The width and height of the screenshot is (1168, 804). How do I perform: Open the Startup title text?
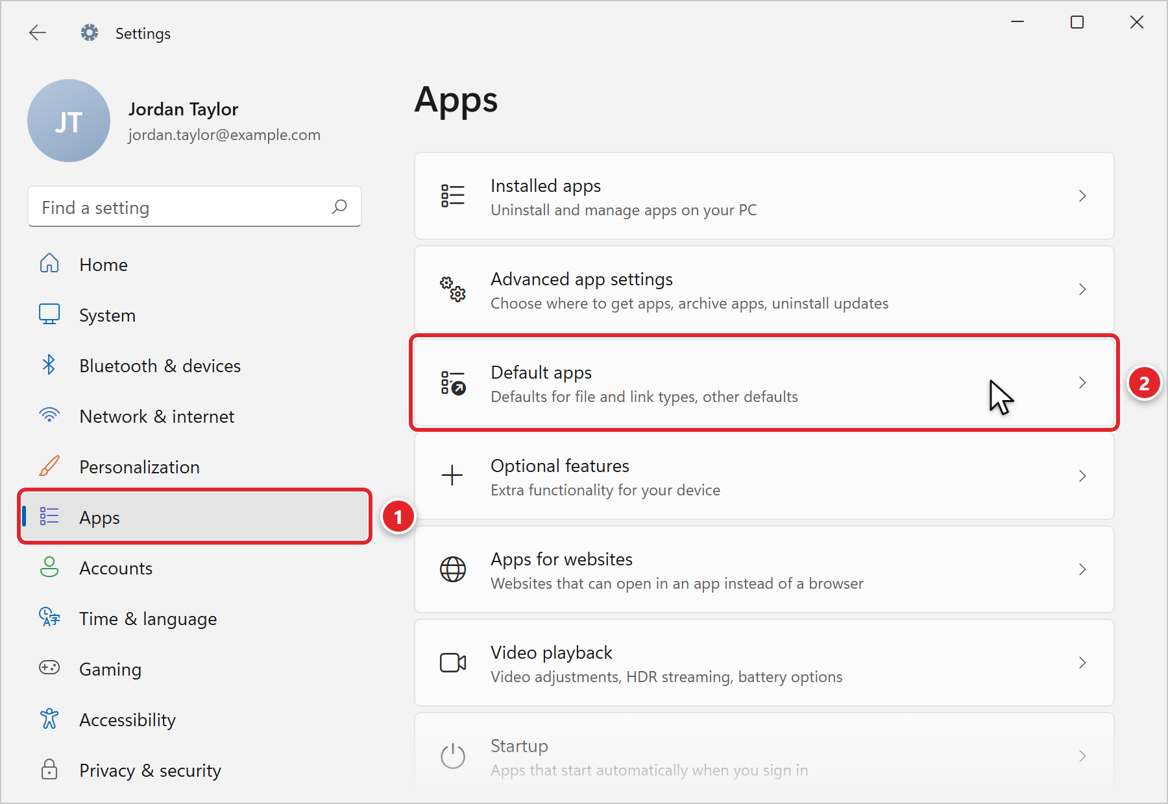click(x=519, y=746)
